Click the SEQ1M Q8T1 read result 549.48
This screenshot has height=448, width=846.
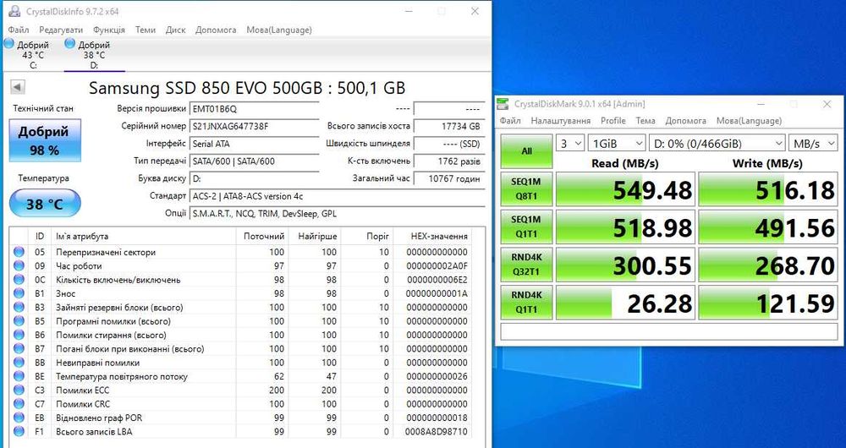[x=625, y=189]
